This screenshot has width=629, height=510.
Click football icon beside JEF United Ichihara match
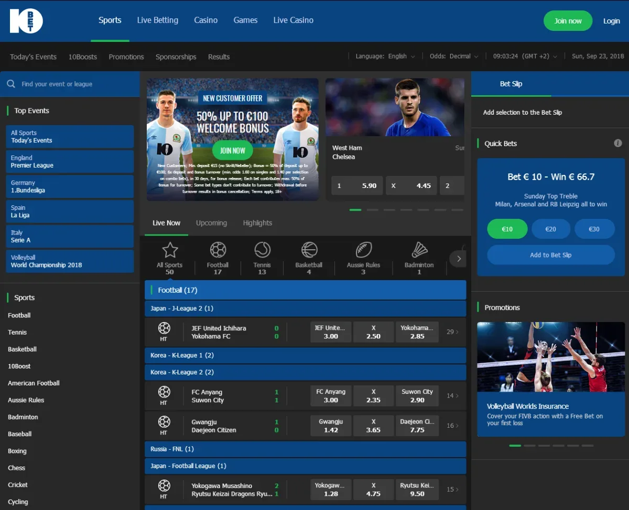[x=164, y=328]
